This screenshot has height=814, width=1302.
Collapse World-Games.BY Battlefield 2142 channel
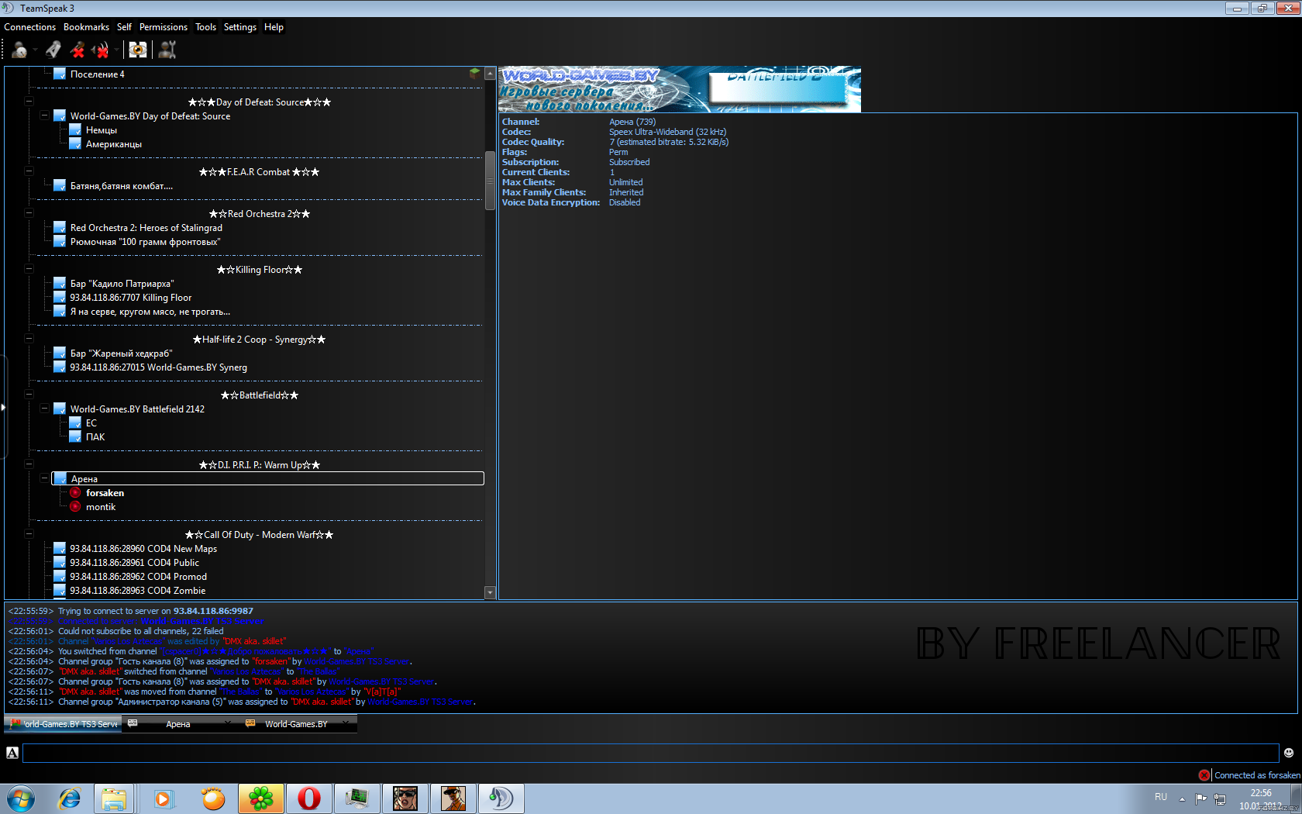pos(44,409)
